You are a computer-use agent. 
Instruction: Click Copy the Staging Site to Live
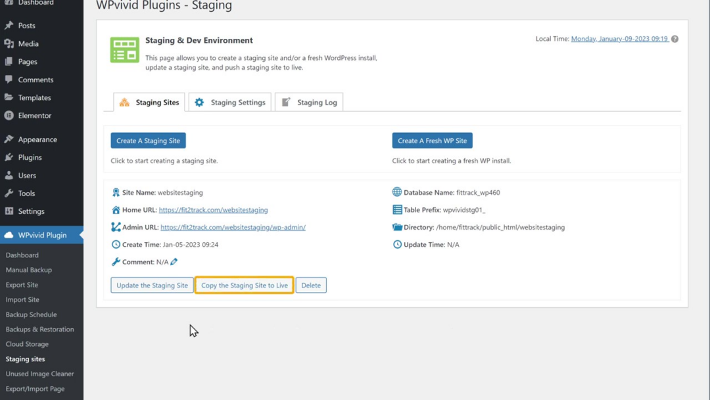(x=244, y=285)
